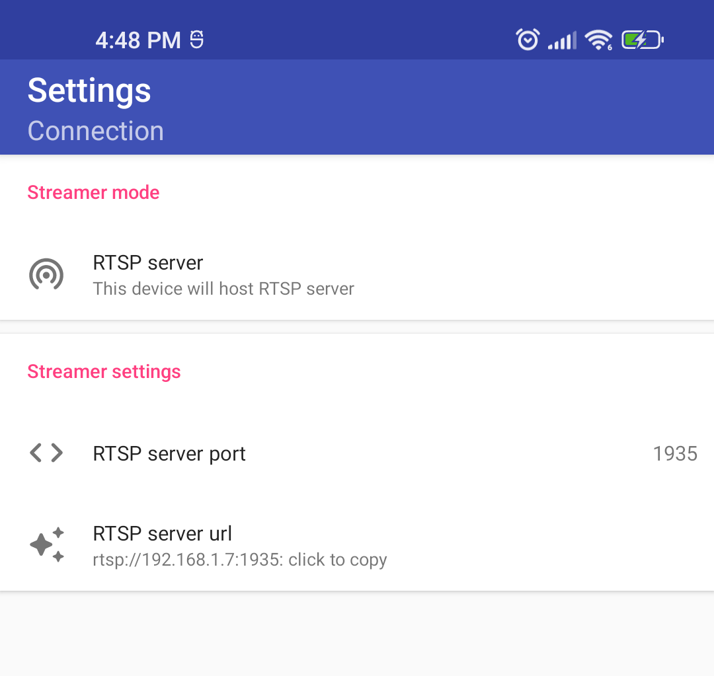
Task: Tap the Connection subtitle text
Action: pos(95,131)
